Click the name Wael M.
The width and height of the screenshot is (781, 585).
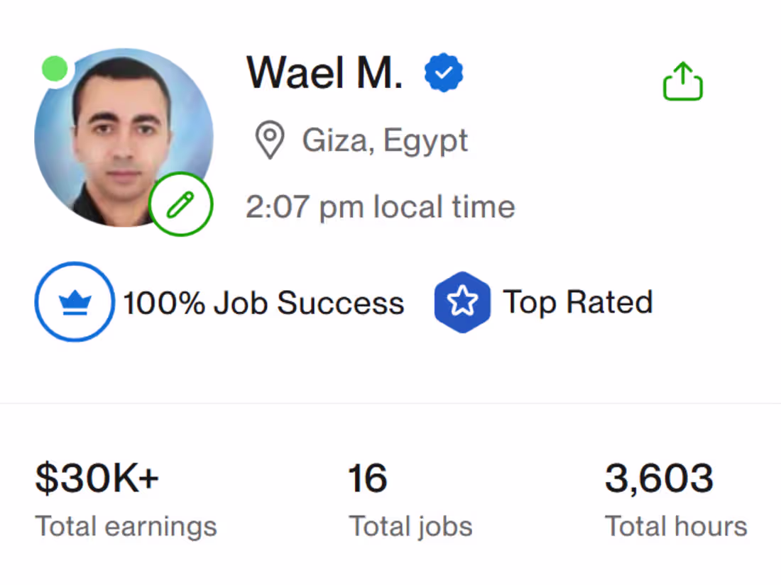coord(324,72)
